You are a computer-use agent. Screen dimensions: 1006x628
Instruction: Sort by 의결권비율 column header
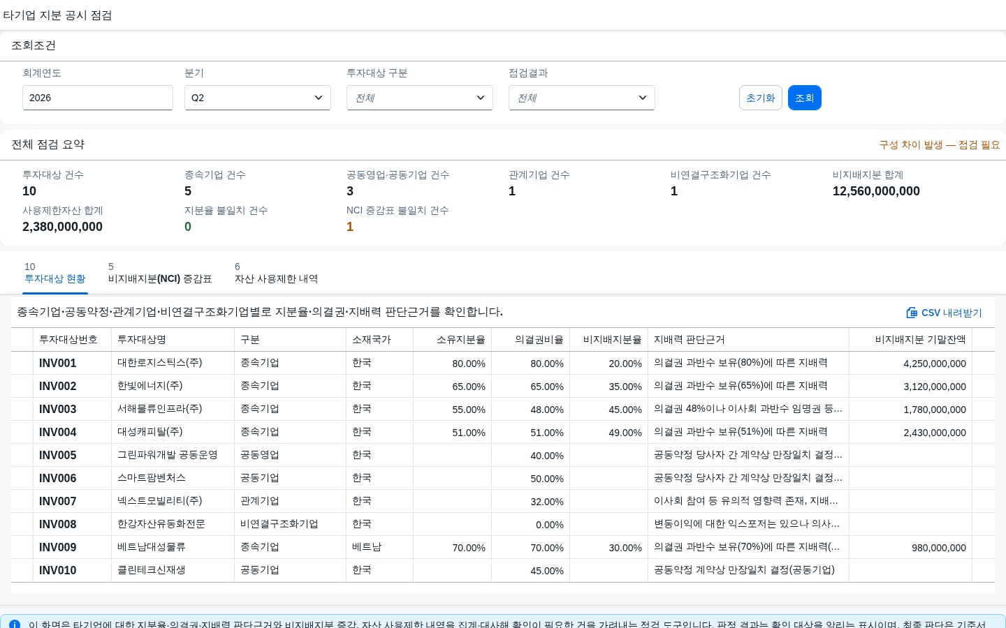pos(531,340)
